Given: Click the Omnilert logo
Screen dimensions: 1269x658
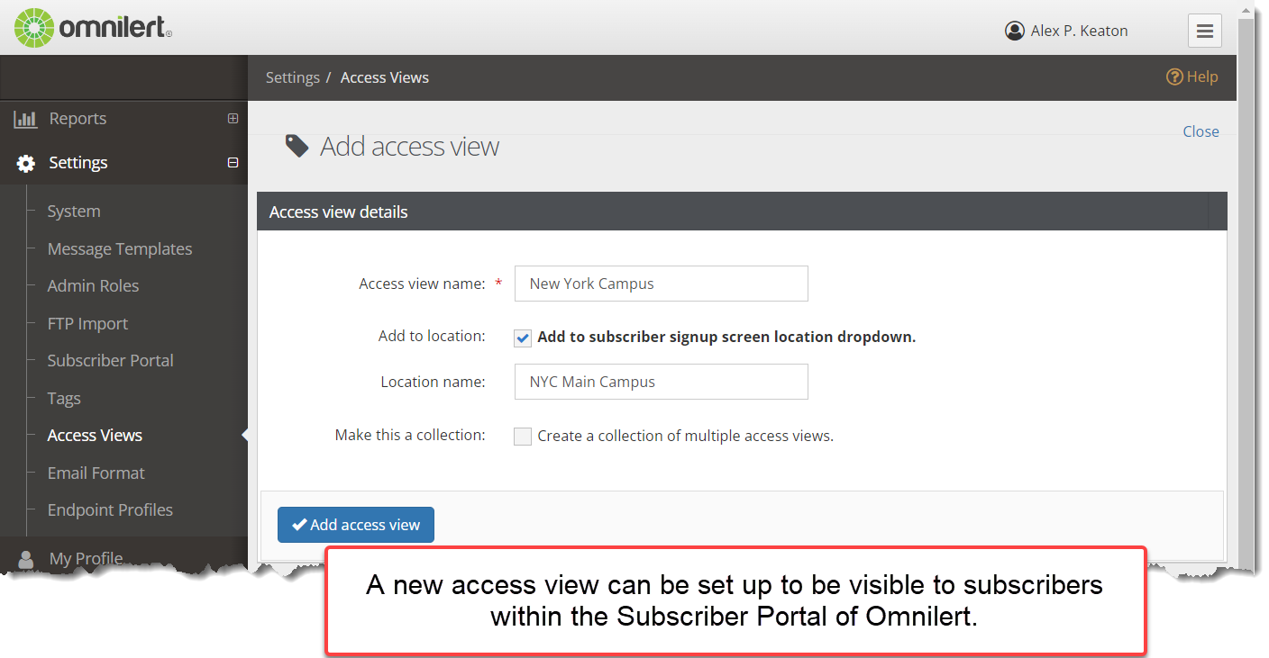Looking at the screenshot, I should point(93,27).
